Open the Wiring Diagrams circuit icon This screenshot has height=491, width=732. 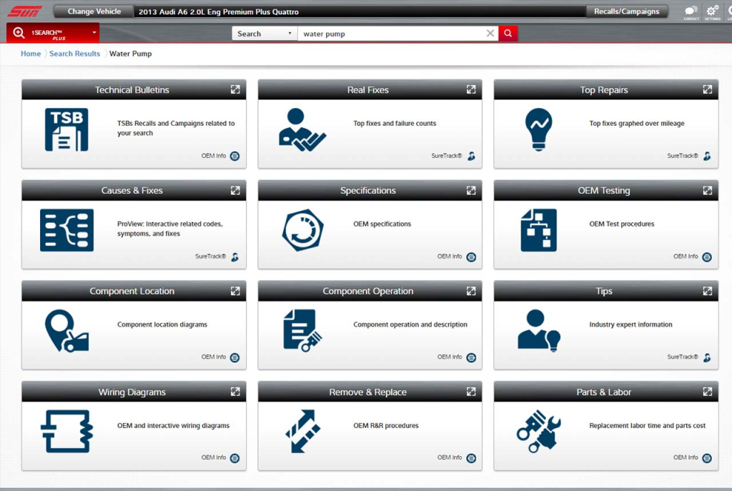pos(66,432)
